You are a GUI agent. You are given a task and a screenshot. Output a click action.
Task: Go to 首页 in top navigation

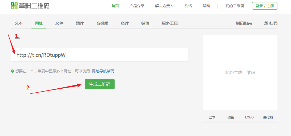[x=115, y=6]
